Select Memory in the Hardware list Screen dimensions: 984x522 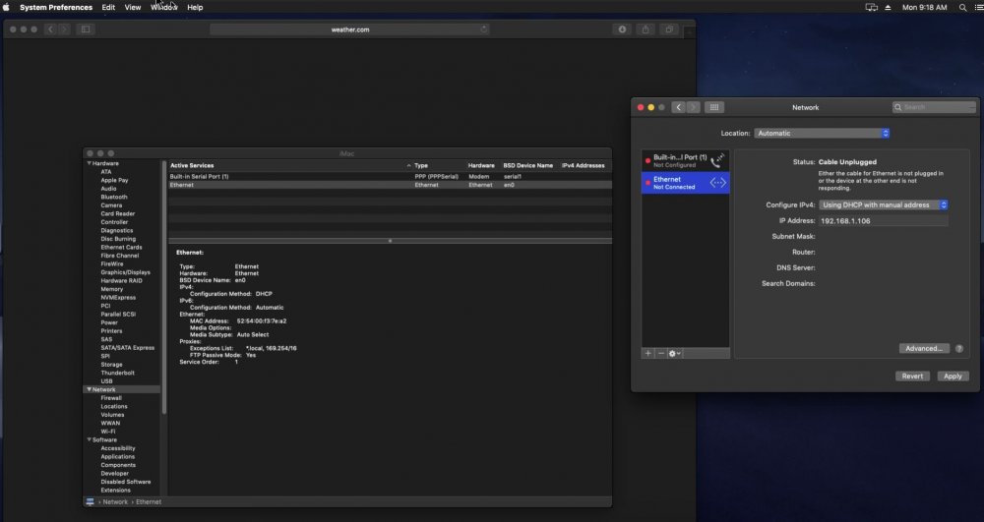tap(112, 290)
